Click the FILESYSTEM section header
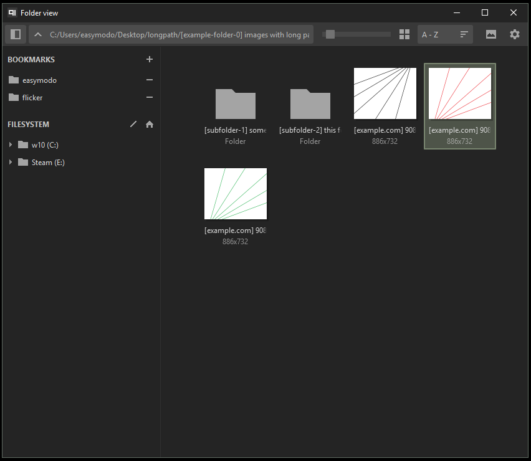 [x=29, y=125]
